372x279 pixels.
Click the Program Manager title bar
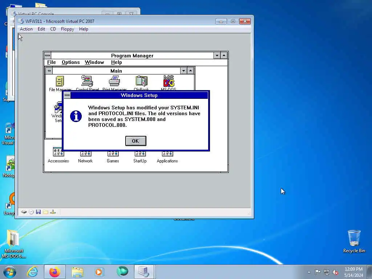(x=132, y=56)
